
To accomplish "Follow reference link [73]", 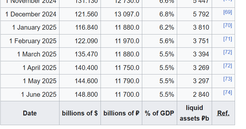I will tap(228, 79).
